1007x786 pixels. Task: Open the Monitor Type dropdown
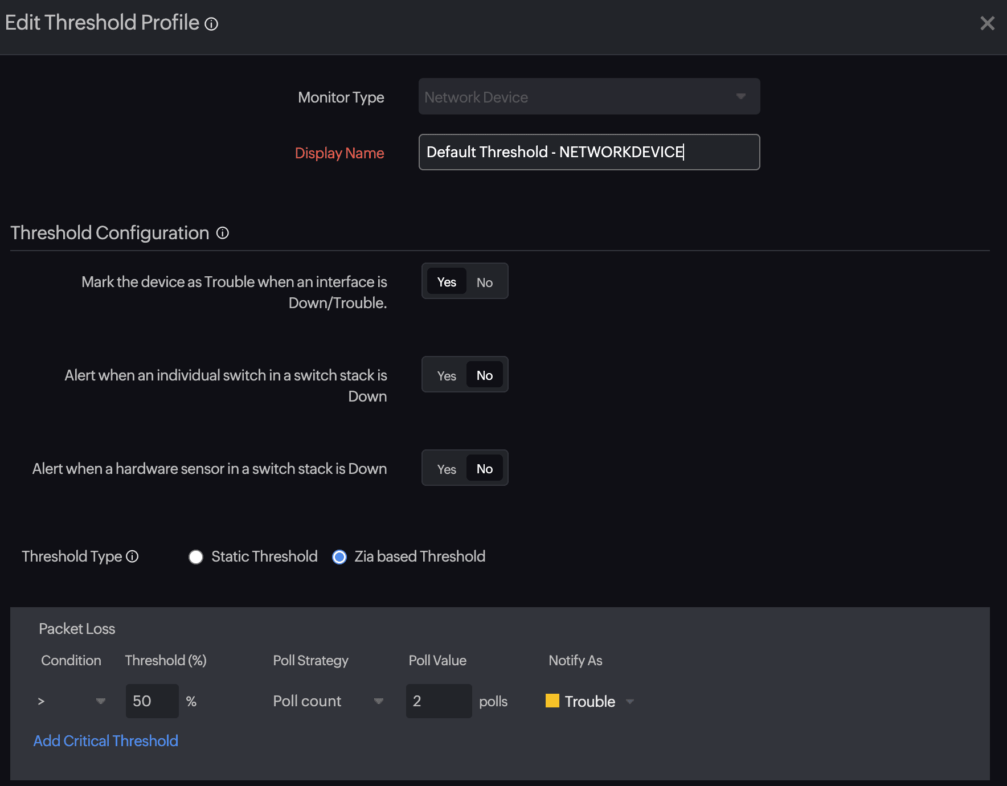(x=589, y=97)
